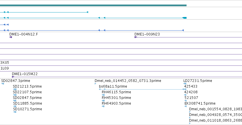This screenshot has width=242, height=125.
Task: Click the Dmel_neb_001554_0828 arrow glyph
Action: click(190, 112)
